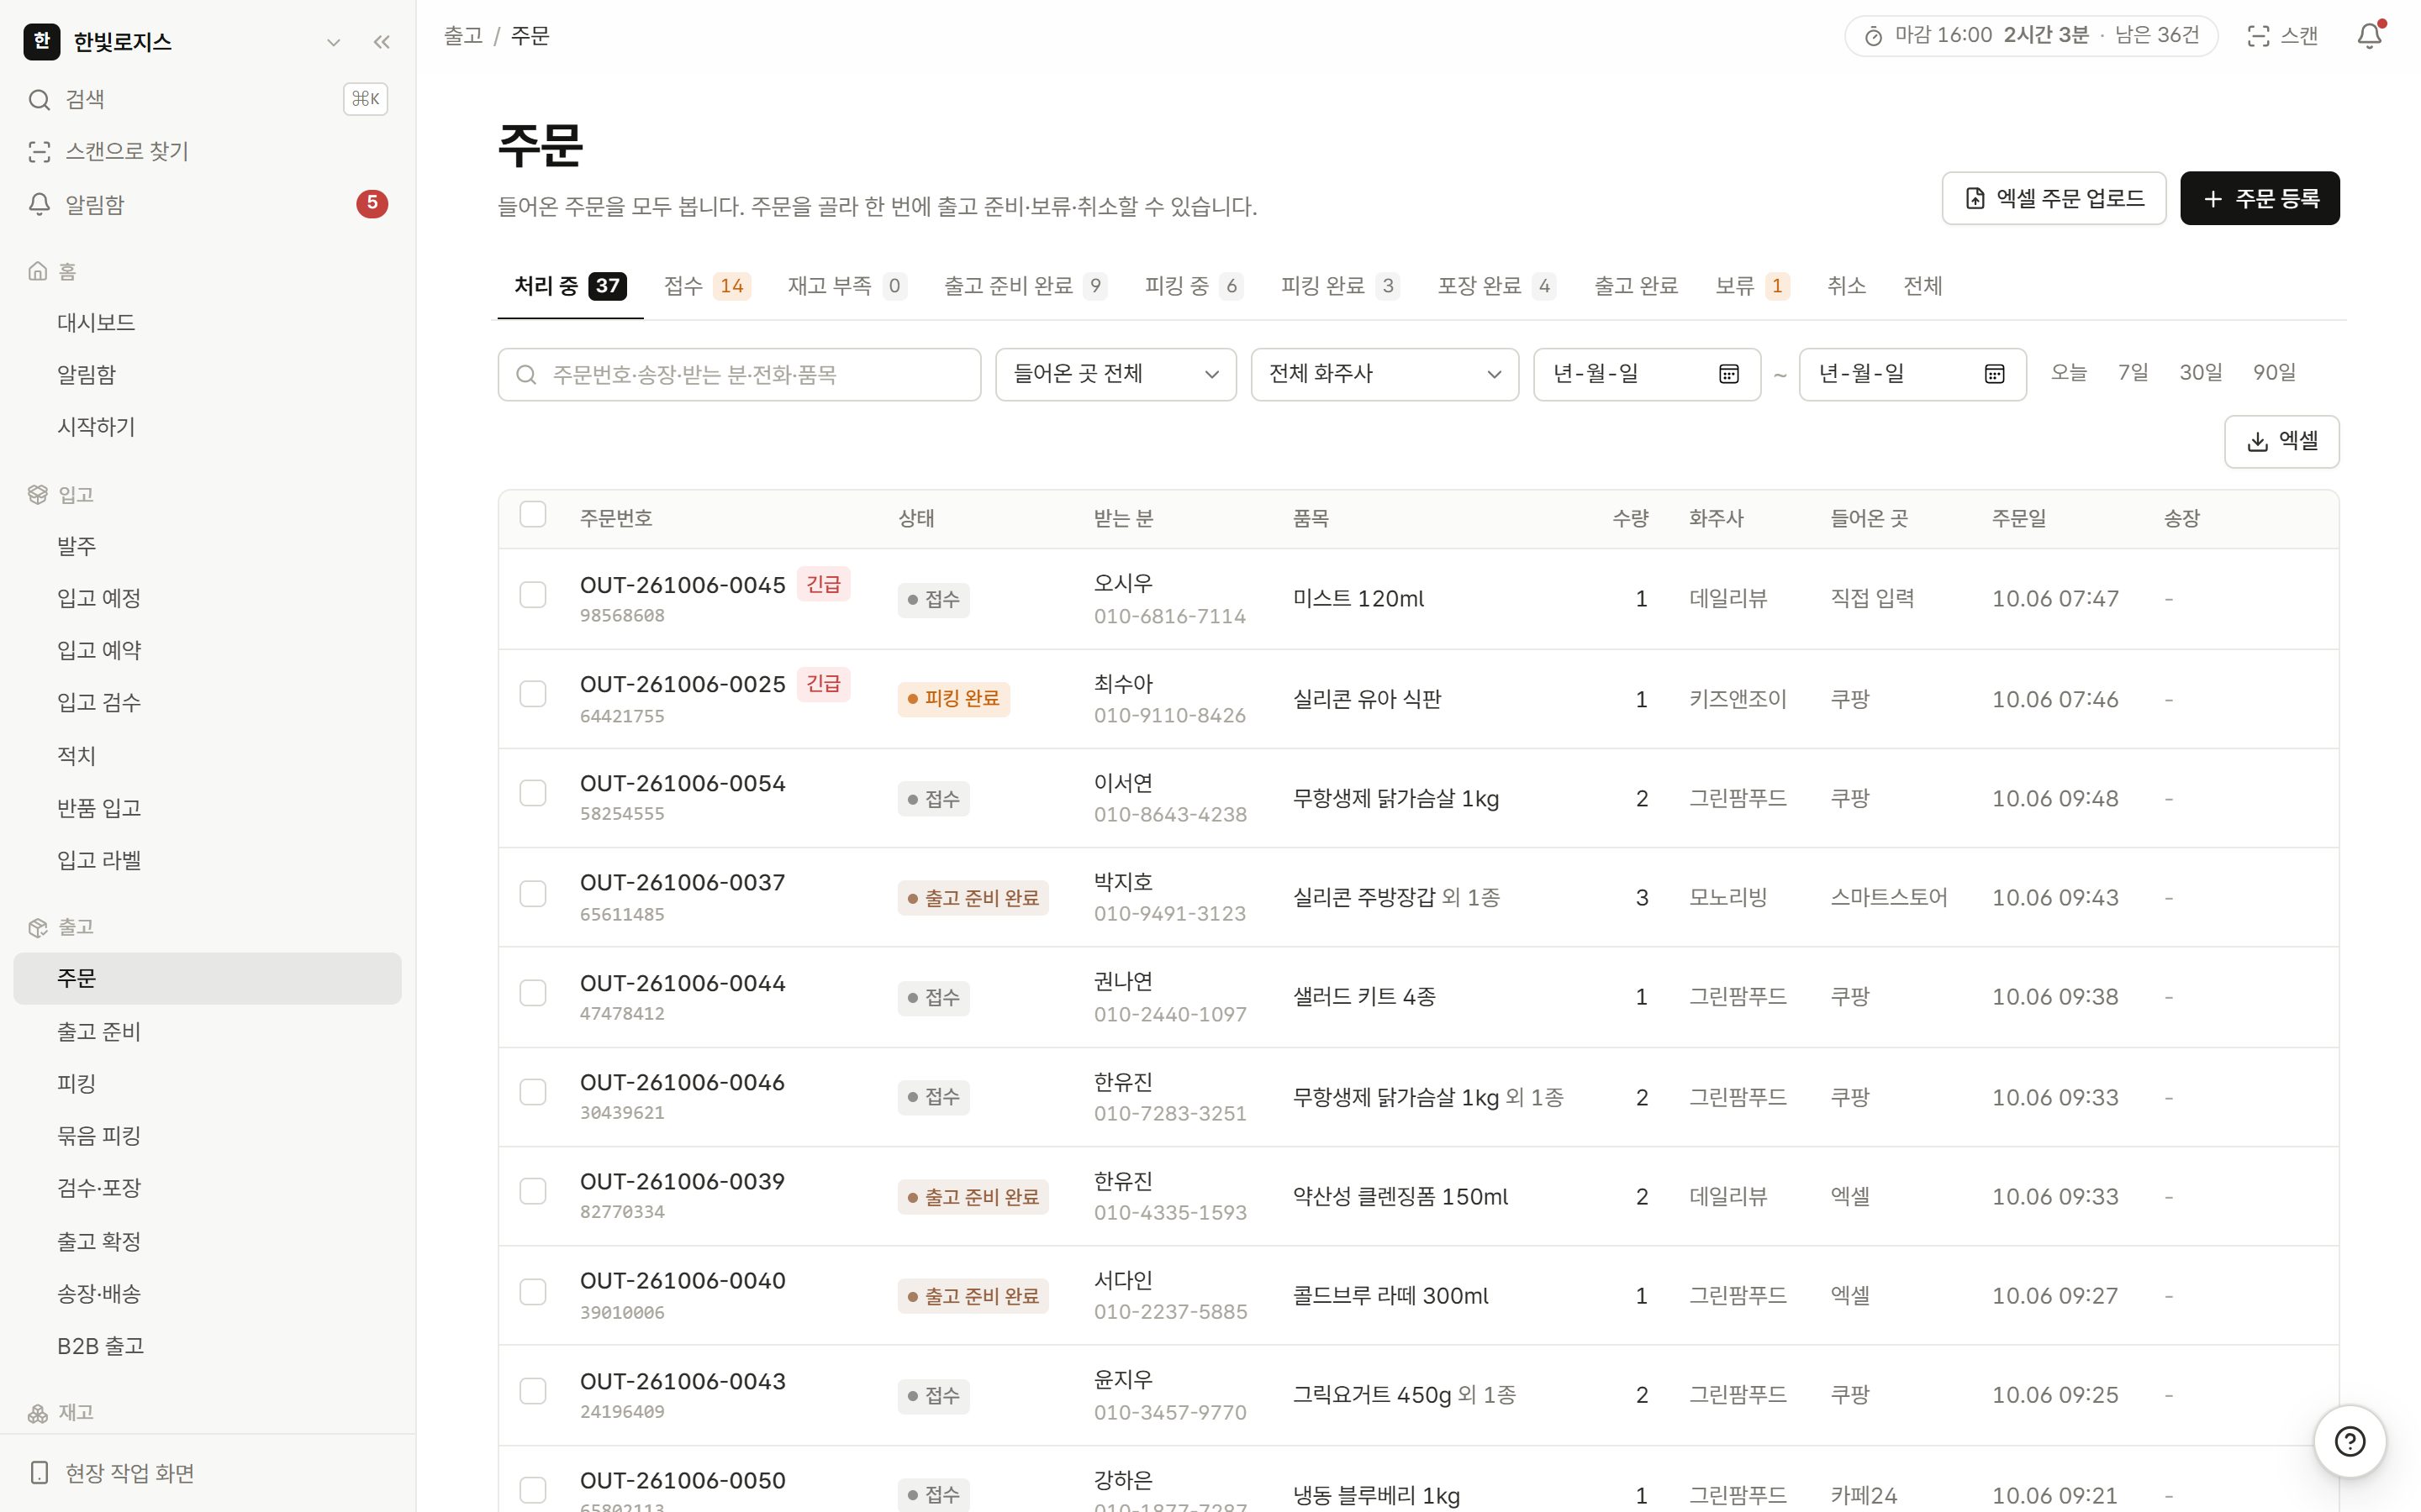Select the 30일 date shortcut
Viewport: 2421px width, 1512px height.
(x=2200, y=373)
